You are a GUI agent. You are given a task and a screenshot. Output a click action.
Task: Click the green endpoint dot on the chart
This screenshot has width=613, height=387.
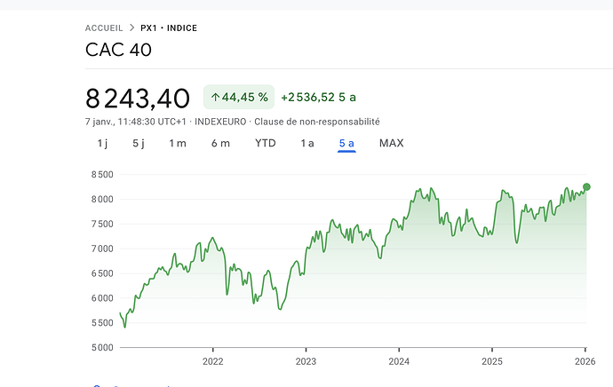[586, 186]
